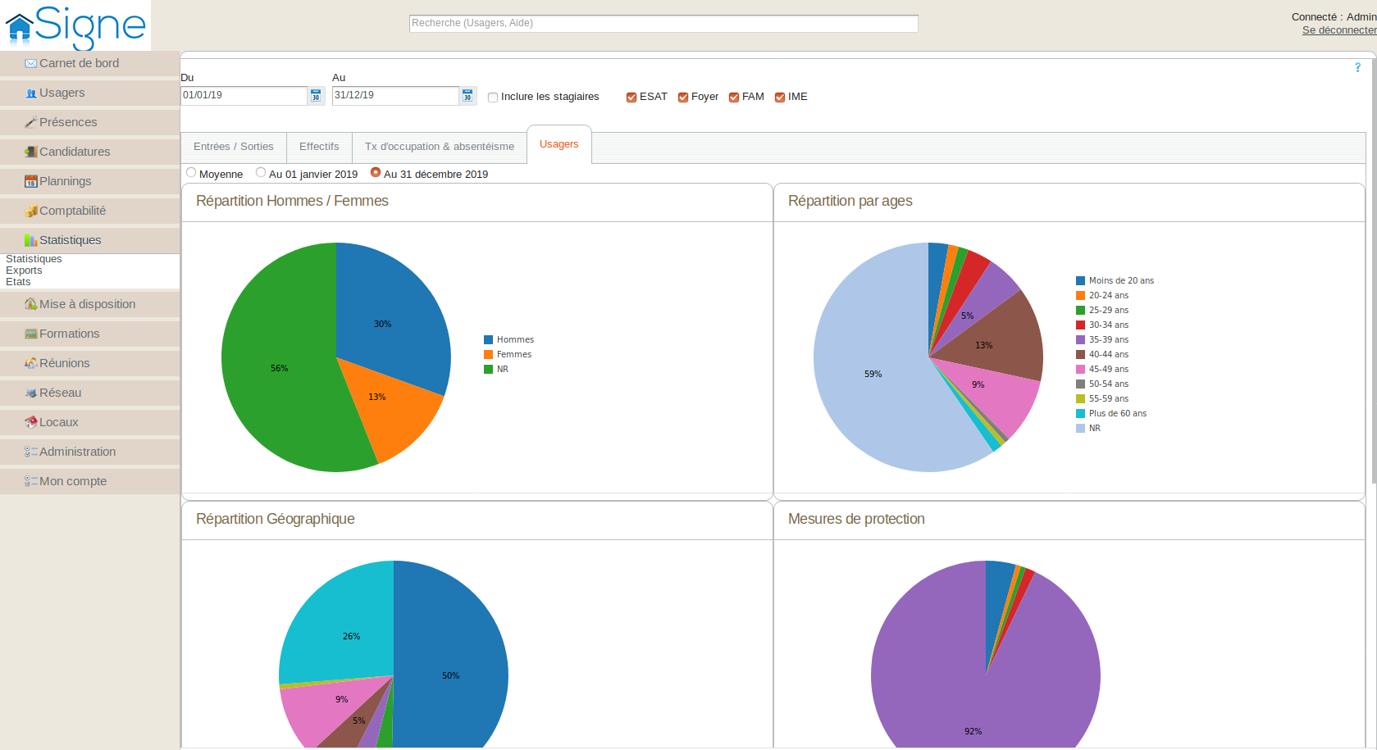Uncheck the FAM checkbox
Viewport: 1377px width, 750px height.
click(734, 98)
